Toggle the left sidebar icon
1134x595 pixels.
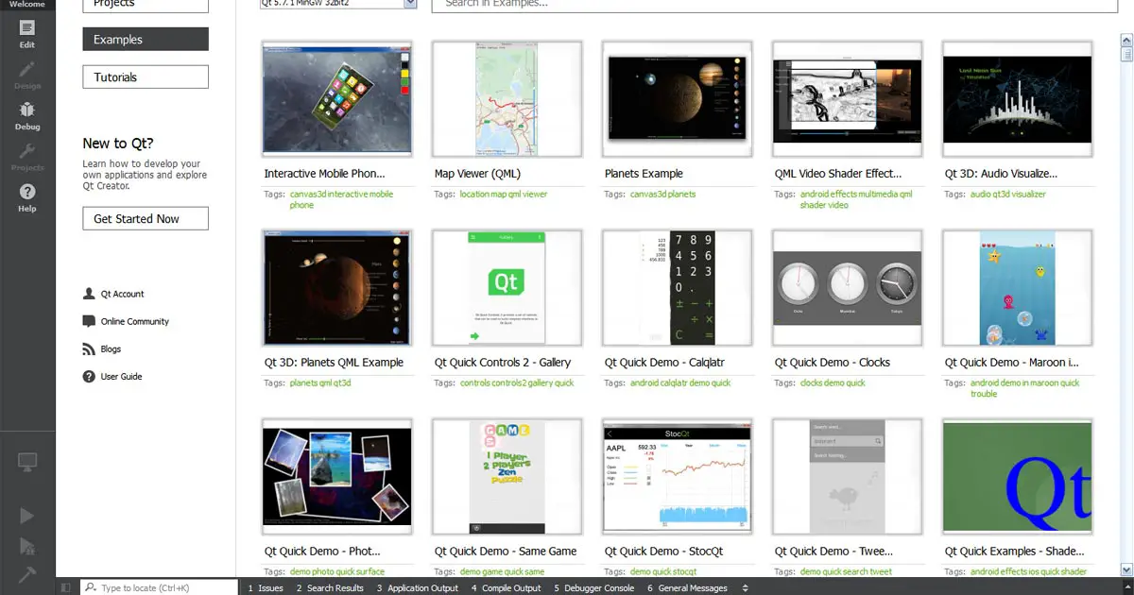[x=66, y=587]
